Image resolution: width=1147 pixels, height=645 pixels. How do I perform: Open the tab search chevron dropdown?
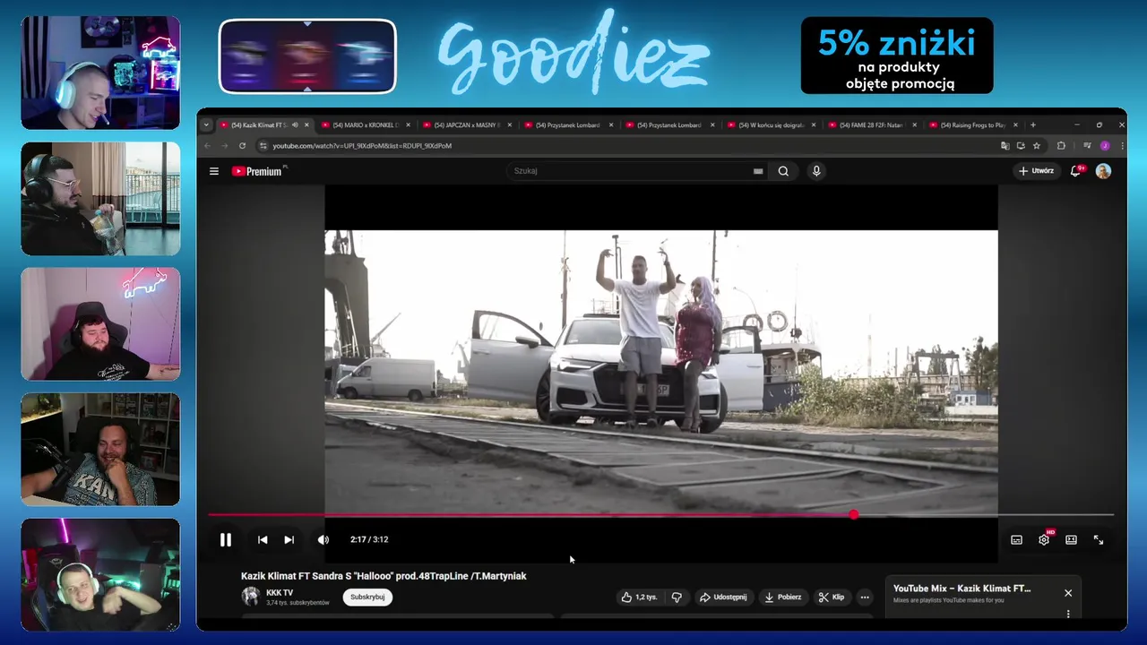pos(206,125)
